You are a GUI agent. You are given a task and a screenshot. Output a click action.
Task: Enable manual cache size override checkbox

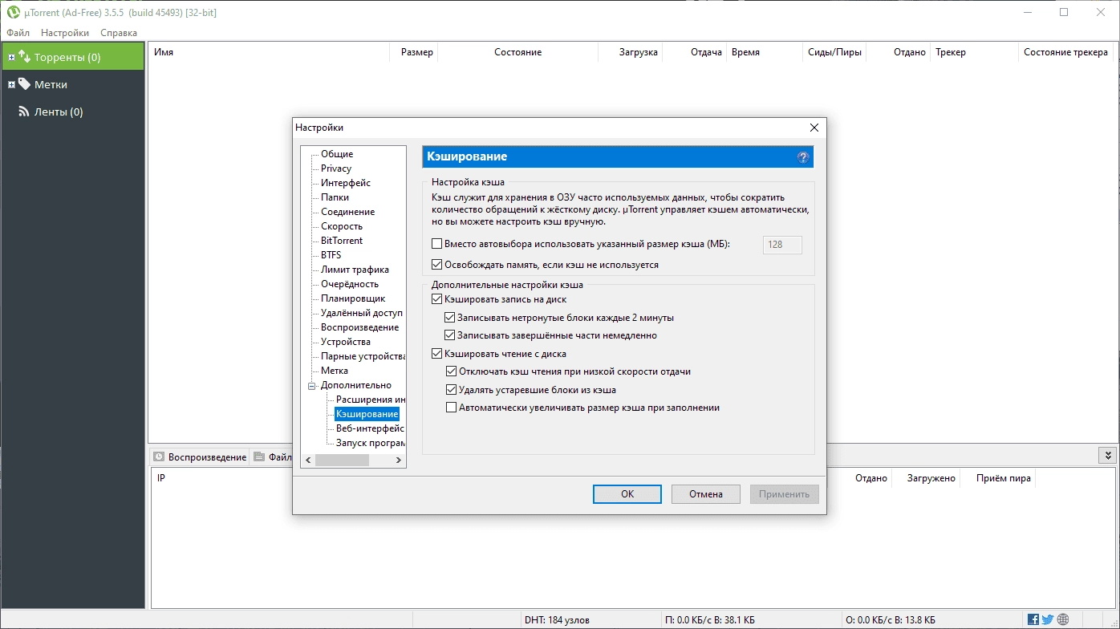coord(437,244)
